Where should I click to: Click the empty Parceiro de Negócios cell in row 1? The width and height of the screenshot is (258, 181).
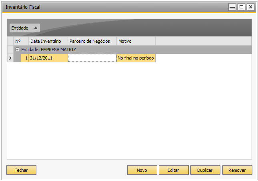pos(92,58)
